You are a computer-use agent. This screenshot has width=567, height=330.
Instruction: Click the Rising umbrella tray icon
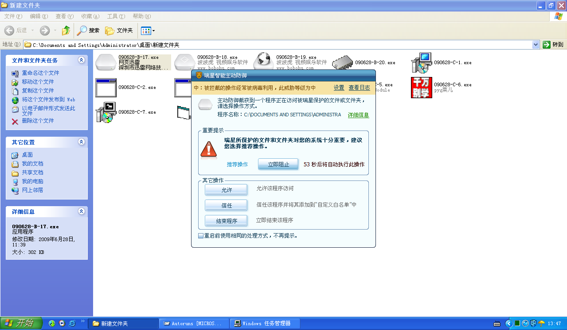pyautogui.click(x=541, y=323)
